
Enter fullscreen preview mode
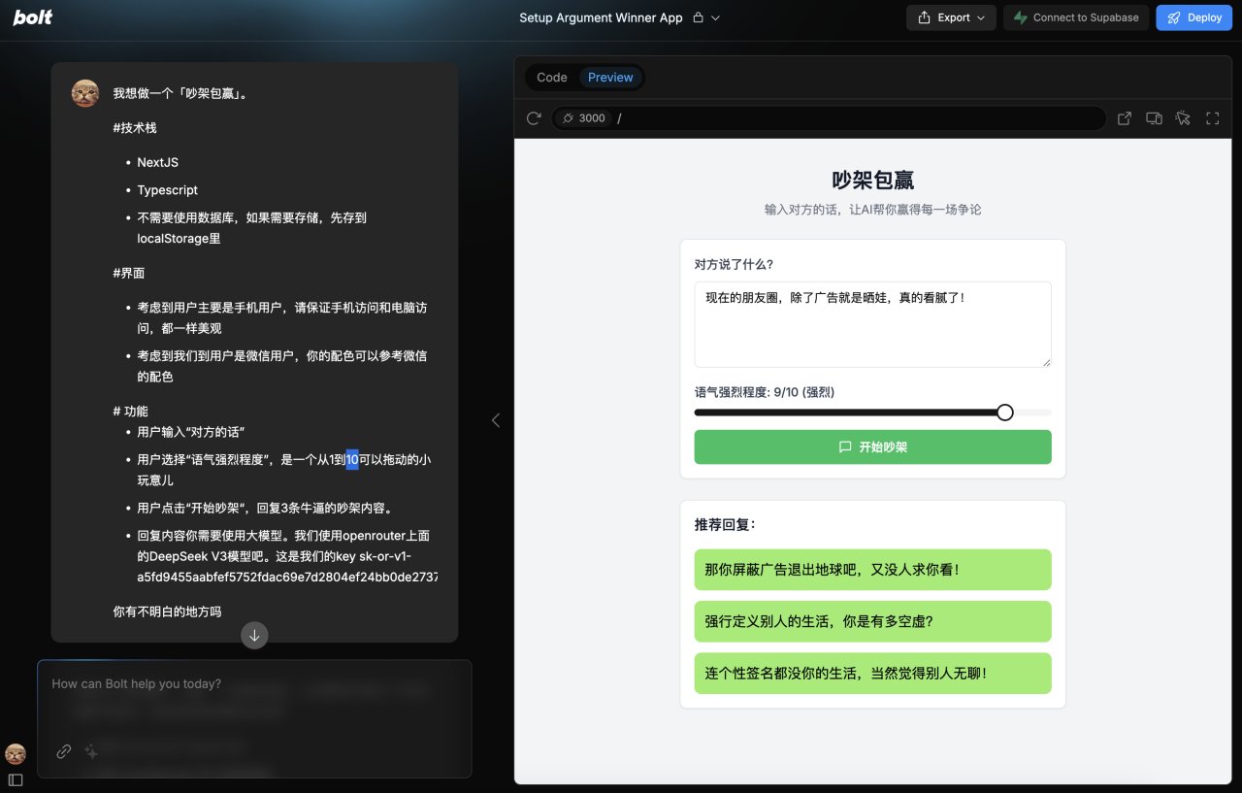[x=1212, y=118]
